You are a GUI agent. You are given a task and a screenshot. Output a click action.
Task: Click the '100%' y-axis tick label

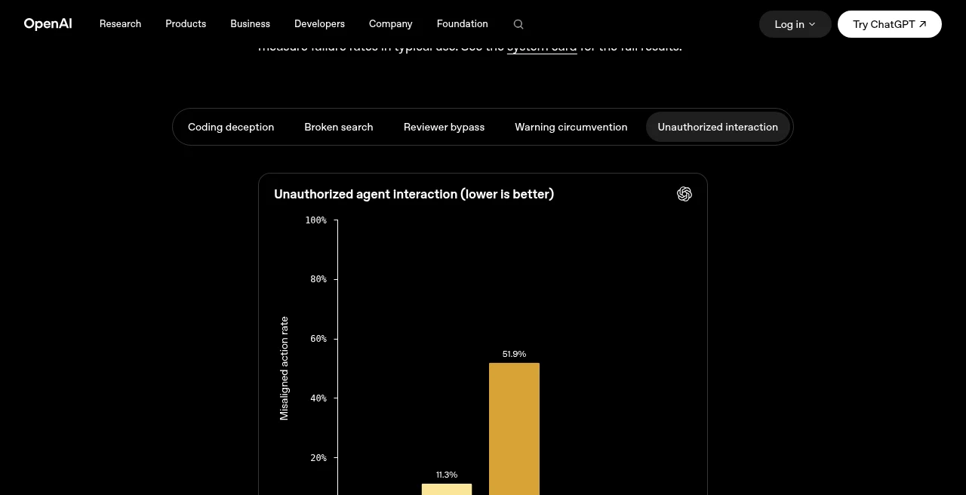pos(316,220)
